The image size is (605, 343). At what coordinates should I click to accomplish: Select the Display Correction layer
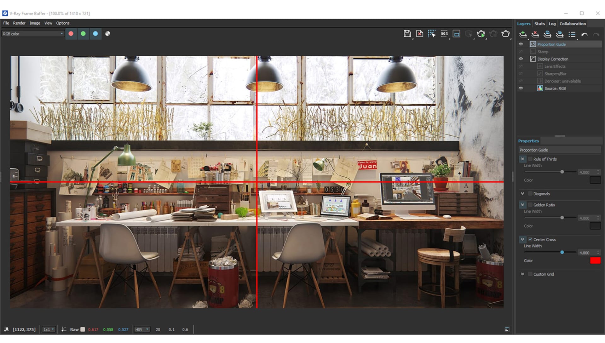pyautogui.click(x=553, y=59)
